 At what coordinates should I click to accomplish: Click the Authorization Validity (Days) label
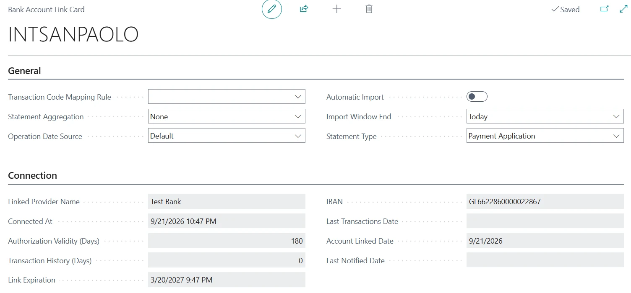click(54, 241)
